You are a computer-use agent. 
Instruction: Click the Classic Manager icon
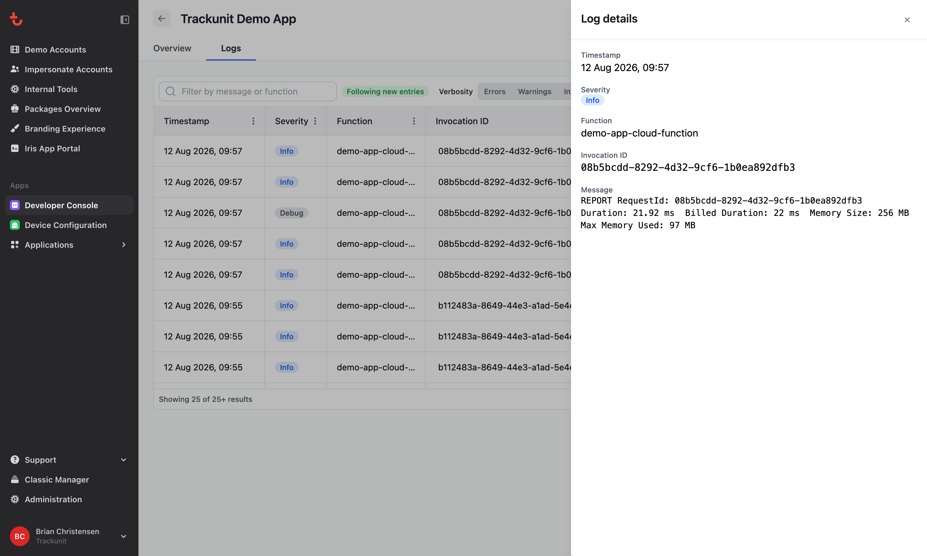pyautogui.click(x=15, y=480)
